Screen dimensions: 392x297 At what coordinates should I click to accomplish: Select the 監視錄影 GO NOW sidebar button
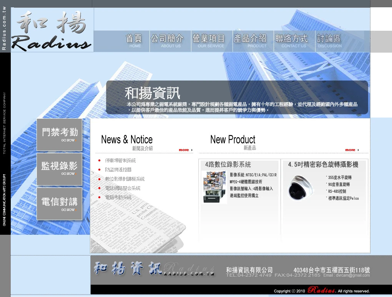[x=59, y=169]
